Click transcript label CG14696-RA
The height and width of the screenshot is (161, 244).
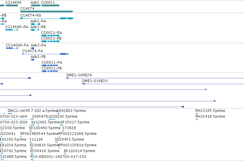17,27
